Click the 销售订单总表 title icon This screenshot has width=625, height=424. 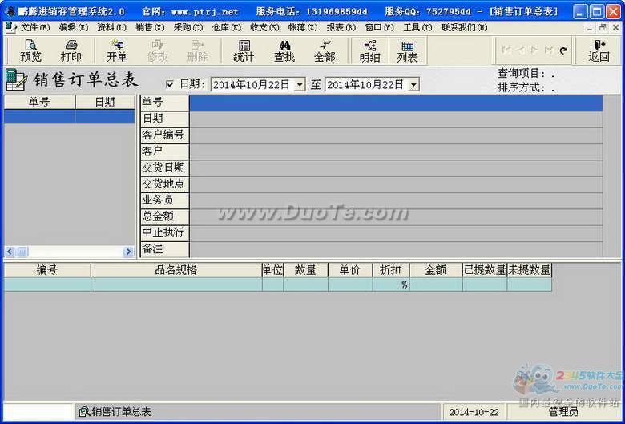pos(16,80)
